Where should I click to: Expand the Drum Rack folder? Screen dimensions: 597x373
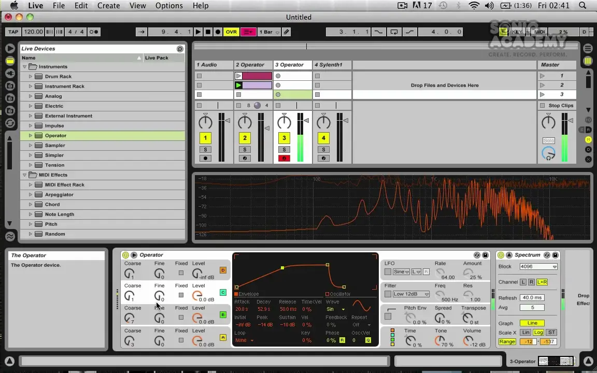click(x=31, y=77)
